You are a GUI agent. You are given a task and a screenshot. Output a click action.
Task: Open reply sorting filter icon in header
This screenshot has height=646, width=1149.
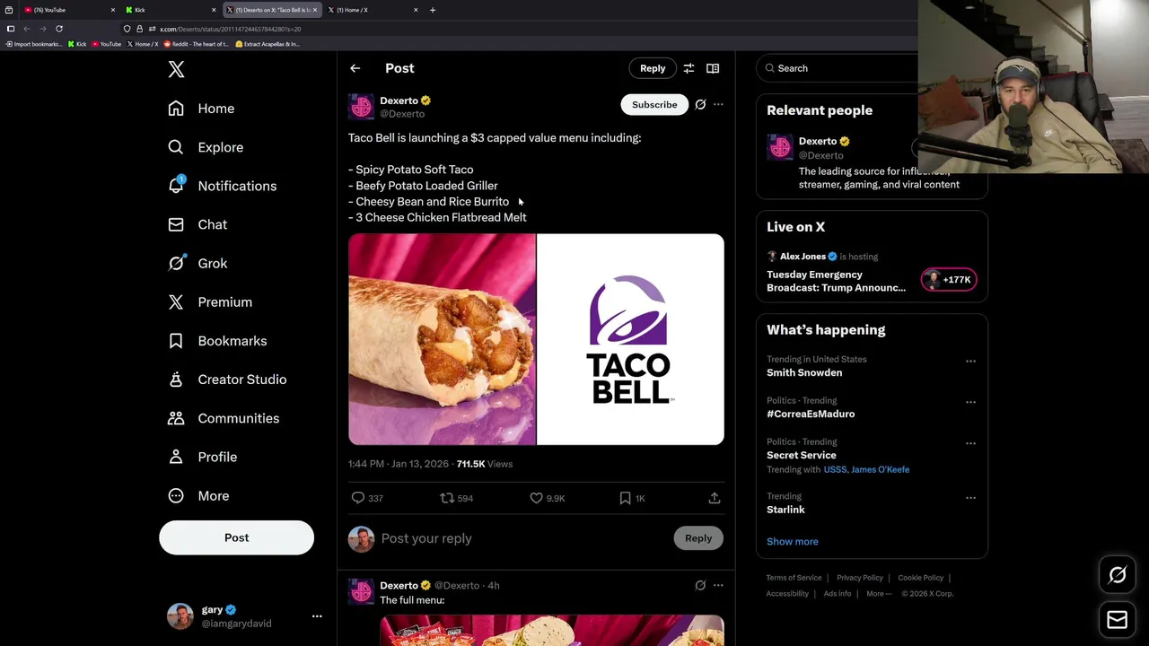(689, 68)
